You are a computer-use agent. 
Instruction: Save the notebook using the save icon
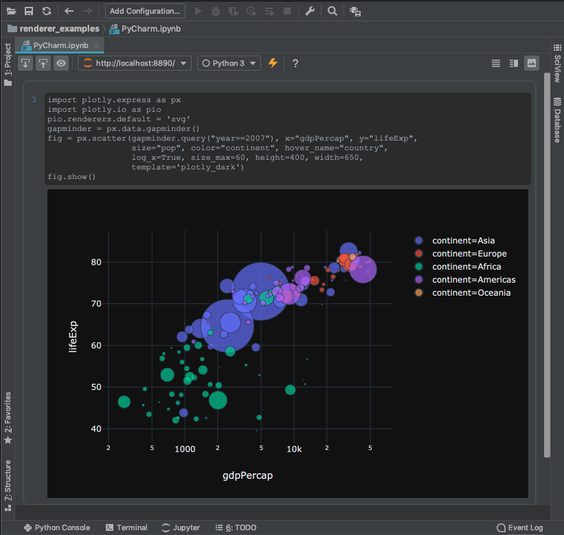point(27,11)
